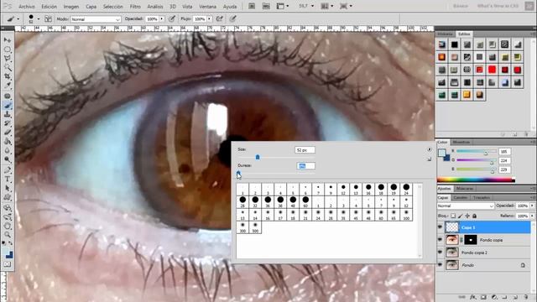This screenshot has height=302, width=537.
Task: Select the Crop tool
Action: (x=8, y=76)
